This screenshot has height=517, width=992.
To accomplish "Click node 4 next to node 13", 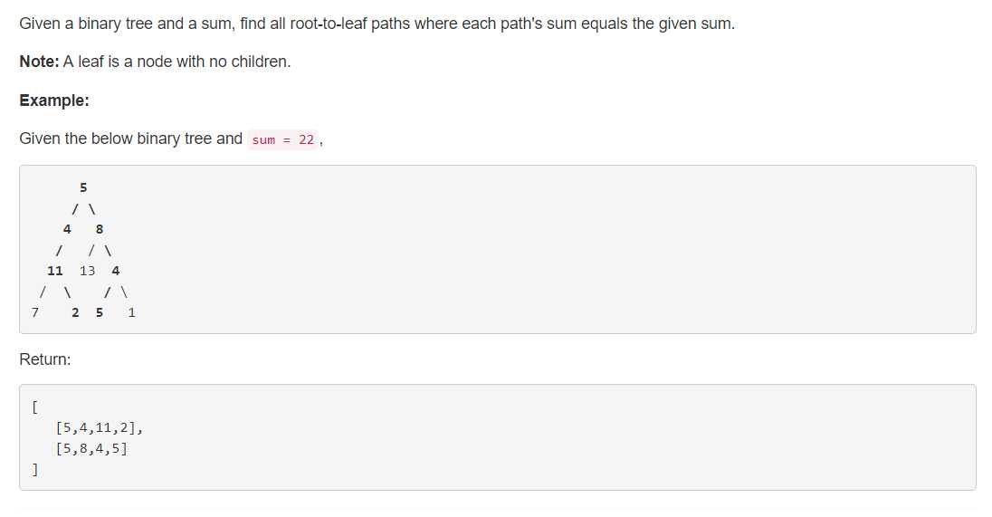I will pyautogui.click(x=116, y=271).
